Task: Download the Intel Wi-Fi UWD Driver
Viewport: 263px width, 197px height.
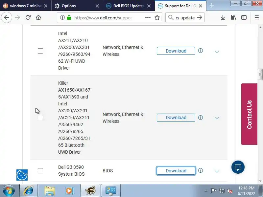Action: tap(176, 51)
